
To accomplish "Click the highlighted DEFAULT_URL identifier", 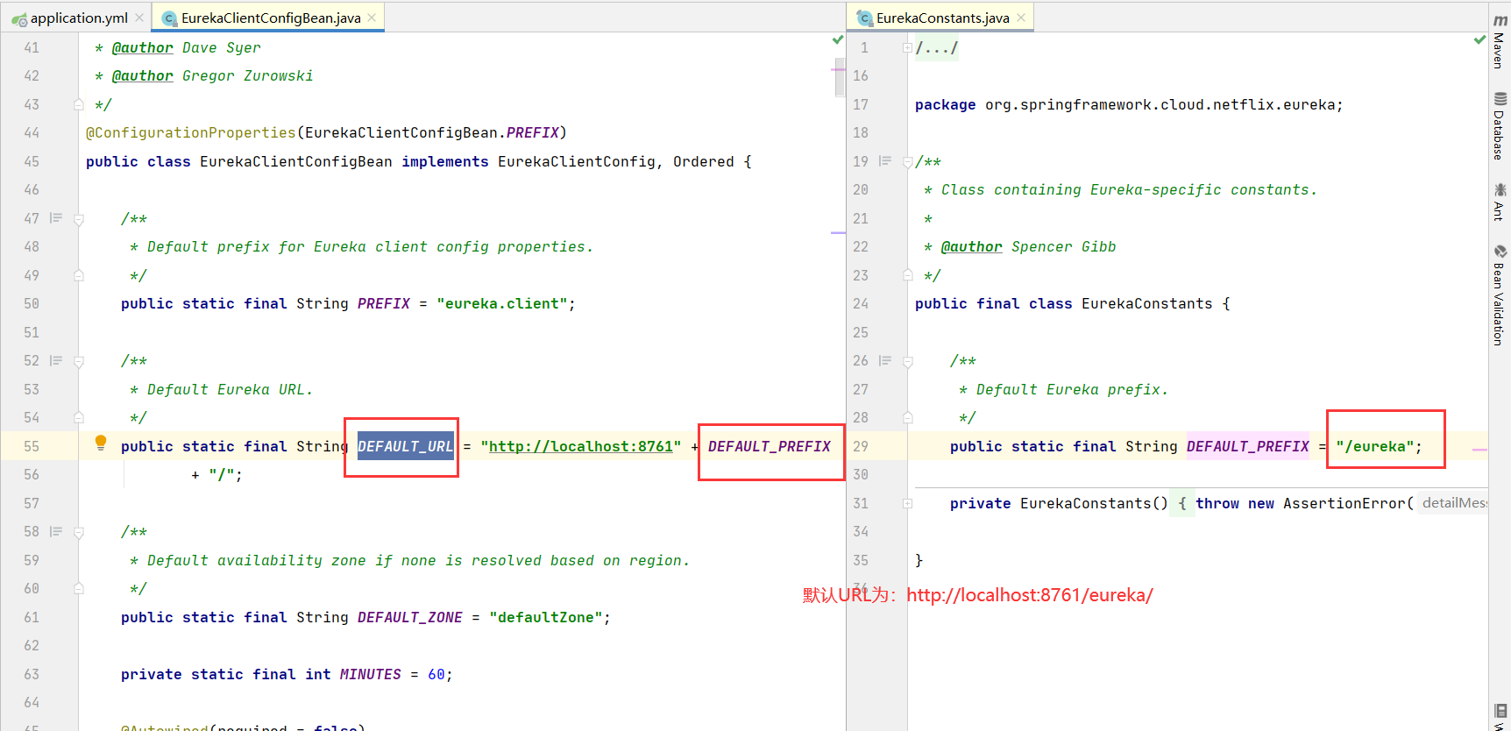I will tap(405, 446).
